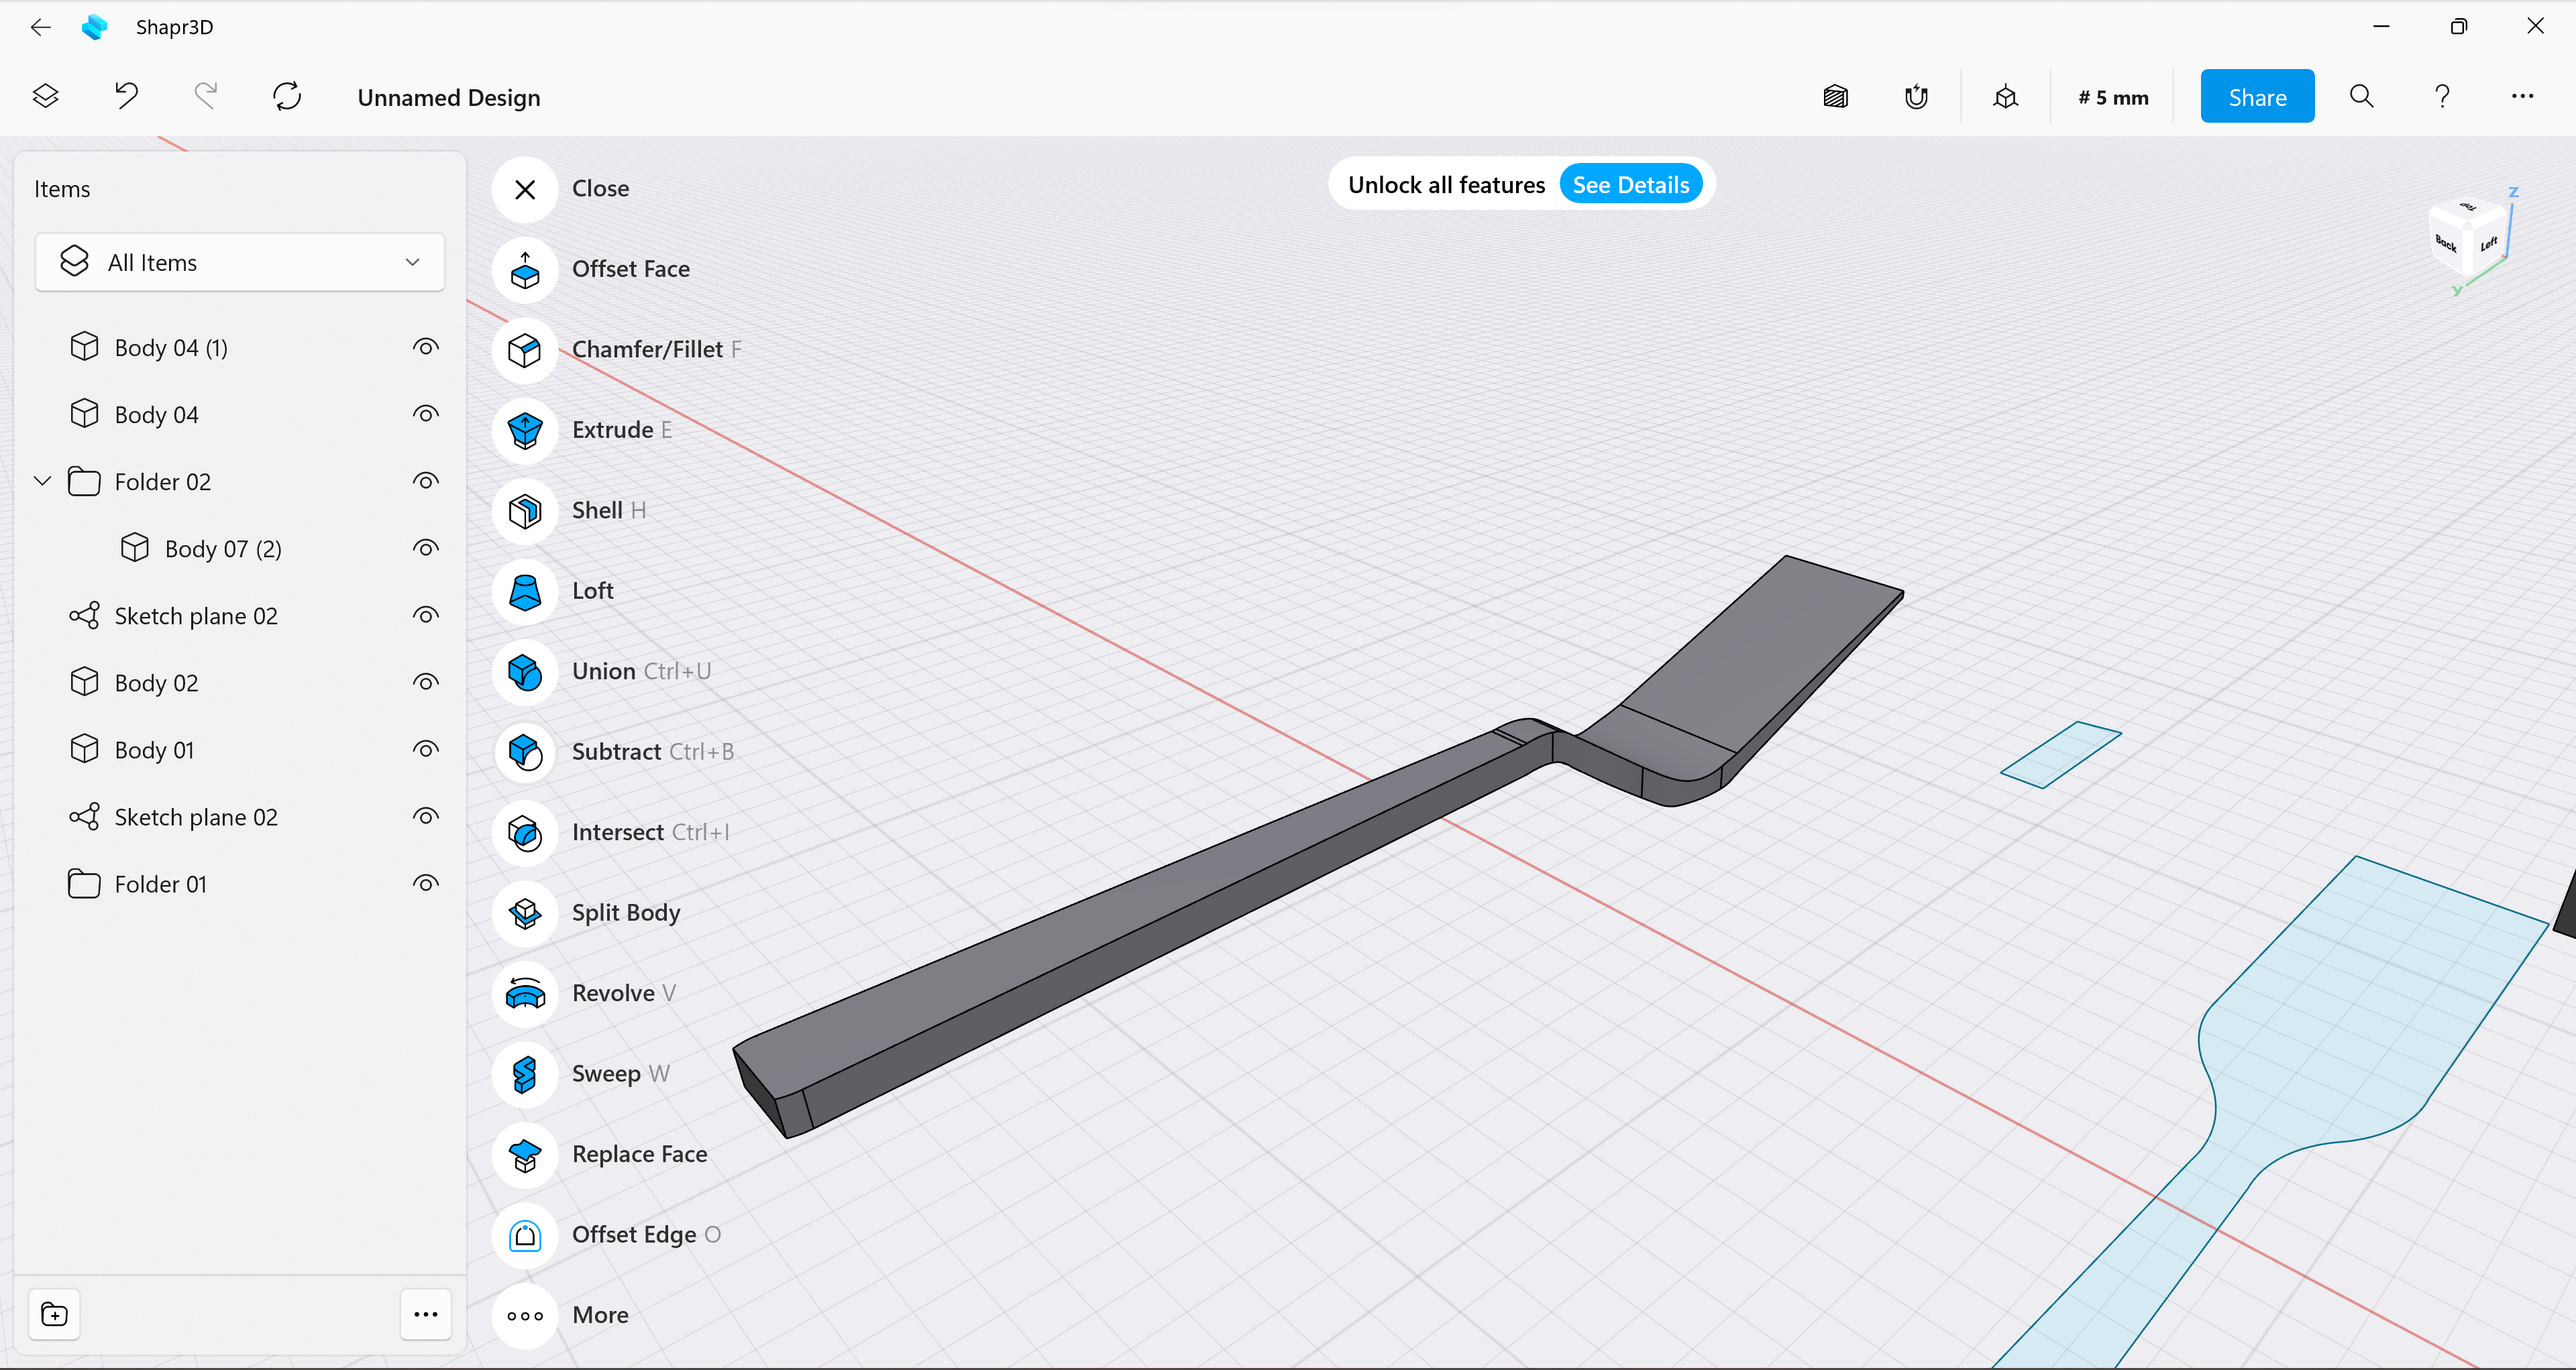Collapse the Folder 02 tree chevron

click(42, 481)
